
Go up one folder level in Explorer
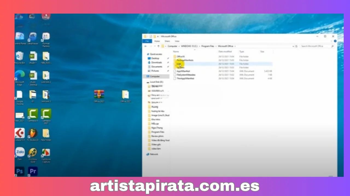click(158, 46)
